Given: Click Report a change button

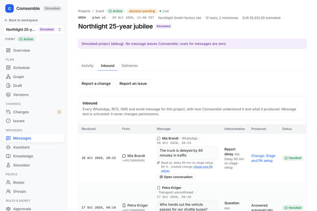Looking at the screenshot, I should tap(96, 83).
